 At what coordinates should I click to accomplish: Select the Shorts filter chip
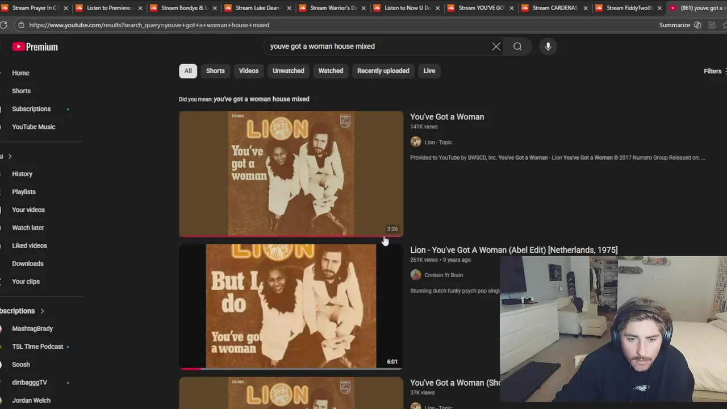(x=215, y=71)
